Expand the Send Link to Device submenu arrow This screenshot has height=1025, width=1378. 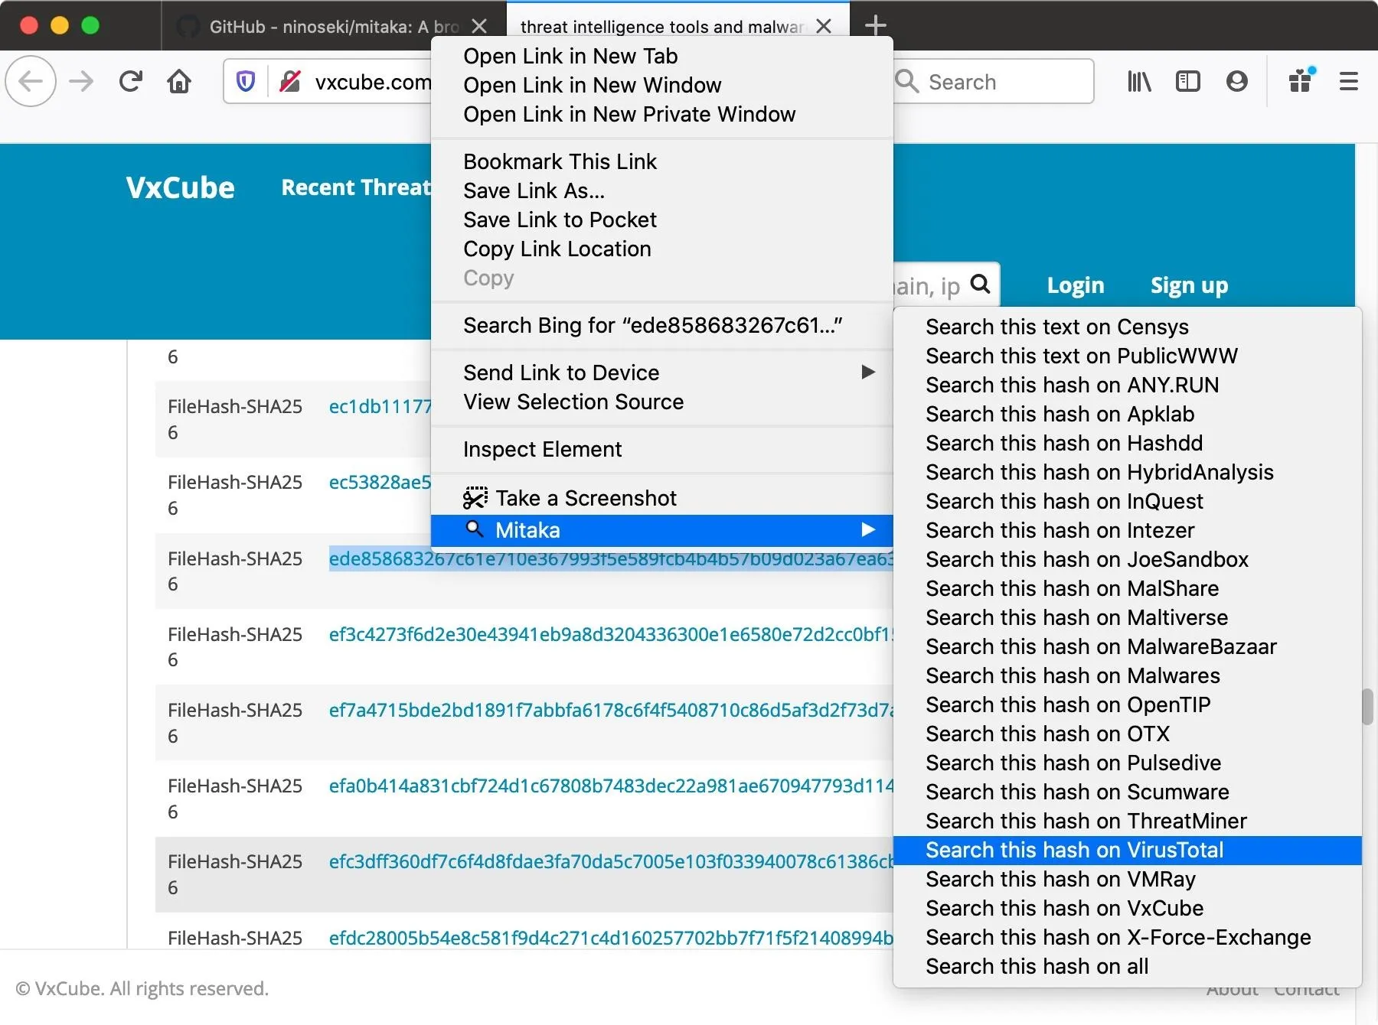click(868, 373)
